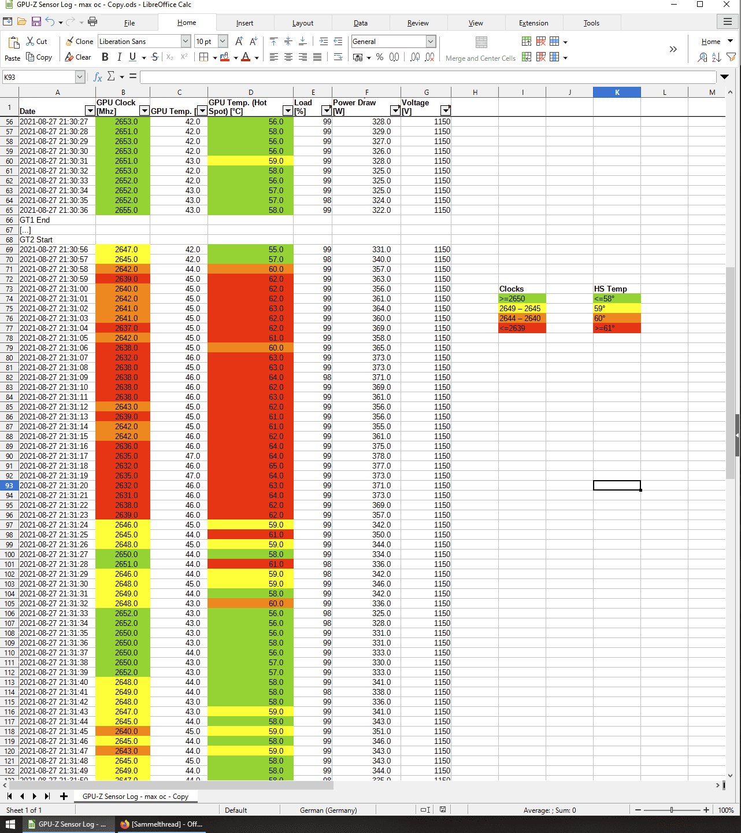741x833 pixels.
Task: Toggle Underline formatting
Action: tap(133, 57)
